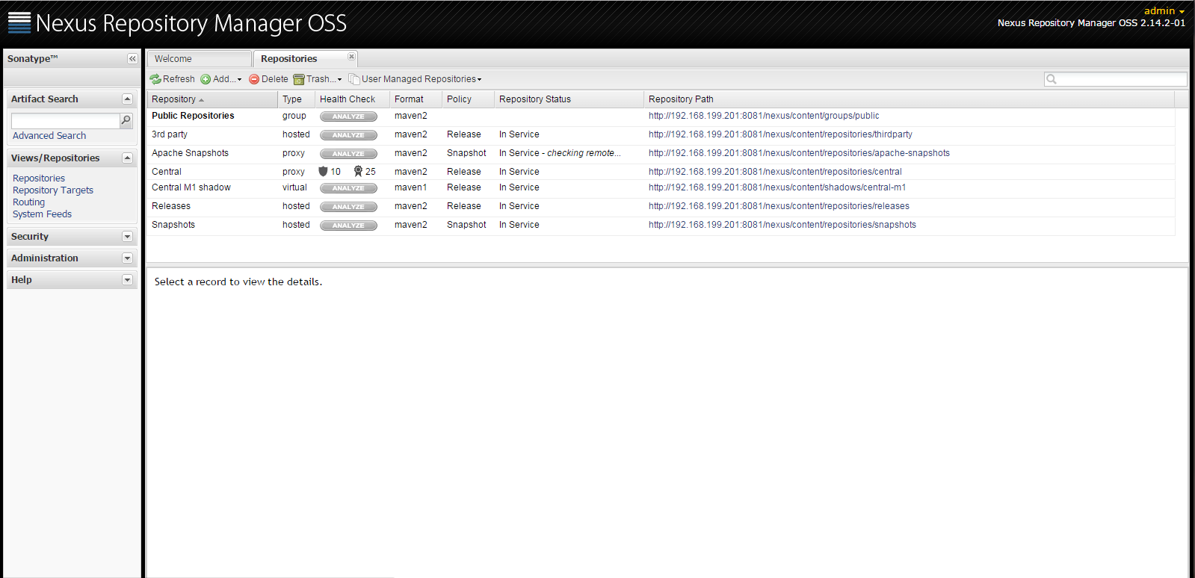
Task: Select the 3rd party repository row
Action: pos(661,135)
